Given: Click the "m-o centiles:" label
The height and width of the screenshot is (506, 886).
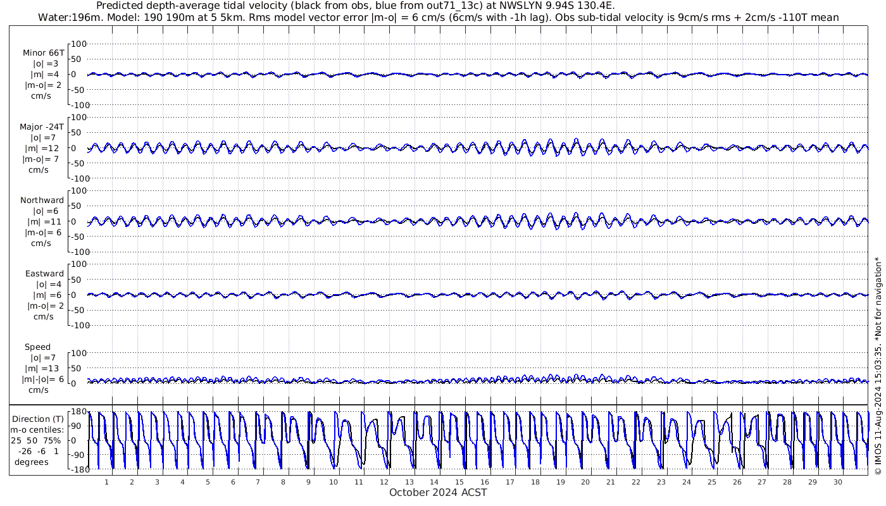Looking at the screenshot, I should pyautogui.click(x=37, y=429).
